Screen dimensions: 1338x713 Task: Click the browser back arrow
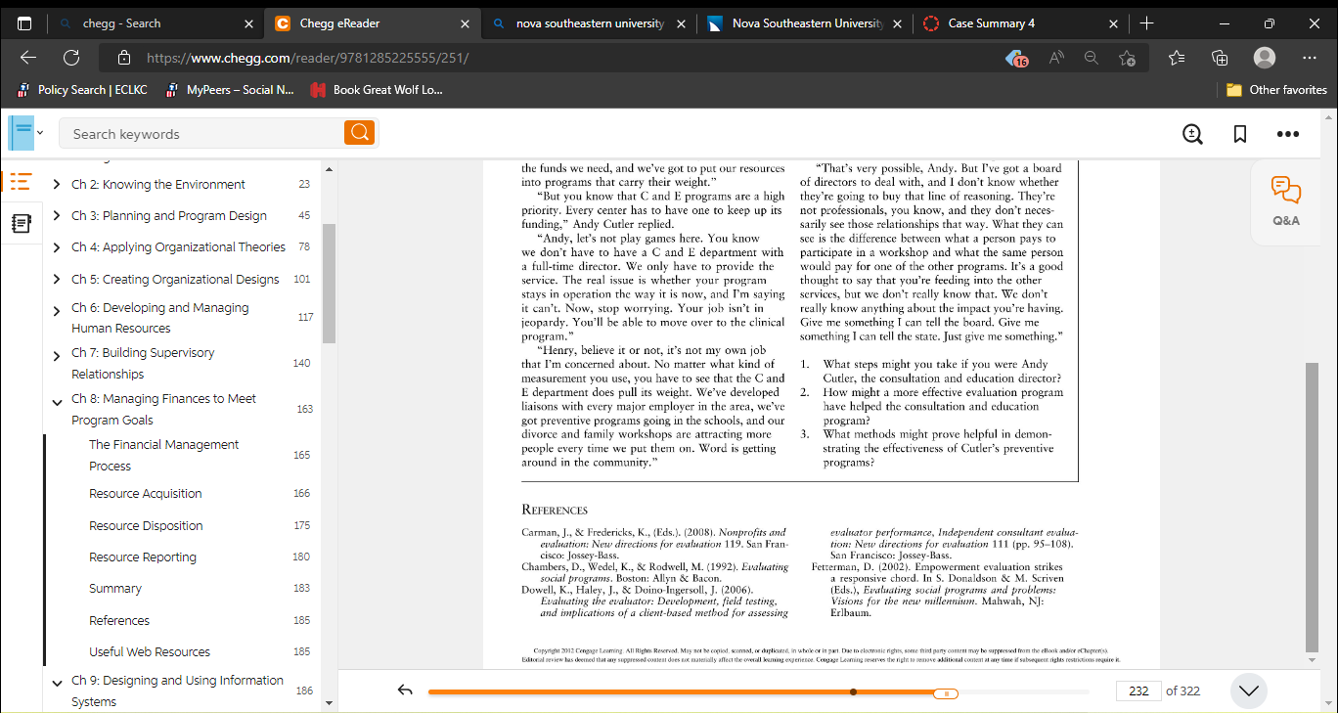28,58
